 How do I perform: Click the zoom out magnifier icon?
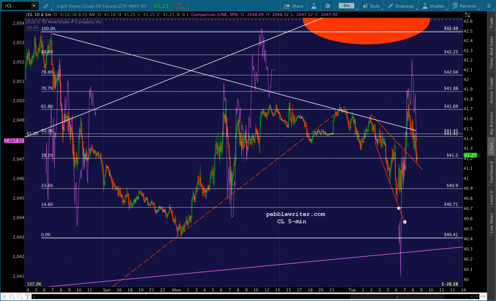19,297
